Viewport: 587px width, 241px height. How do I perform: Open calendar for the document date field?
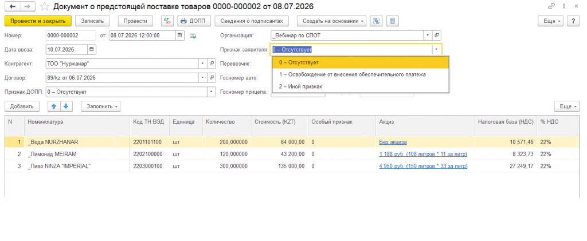(179, 35)
